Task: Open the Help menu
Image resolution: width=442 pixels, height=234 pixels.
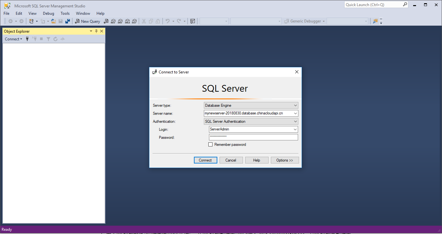Action: (x=100, y=13)
